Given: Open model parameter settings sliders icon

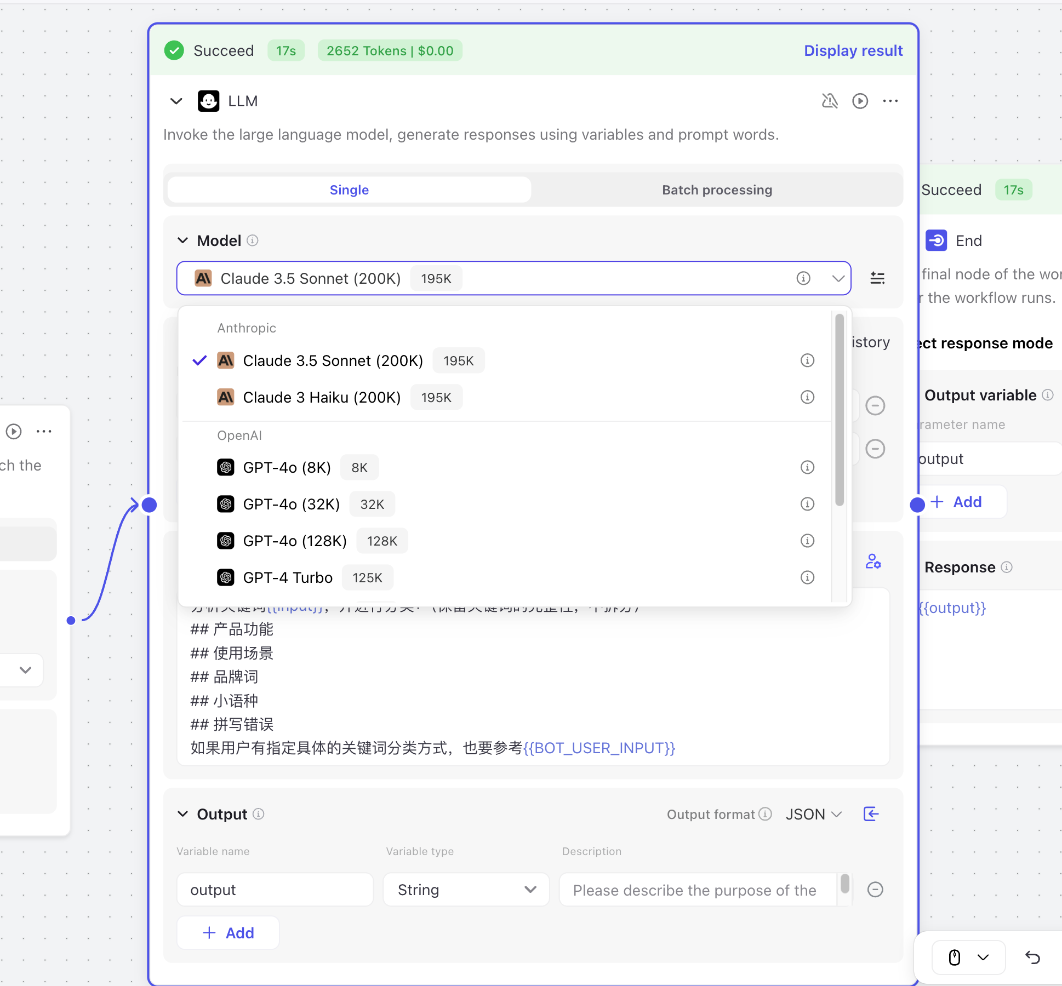Looking at the screenshot, I should 877,278.
